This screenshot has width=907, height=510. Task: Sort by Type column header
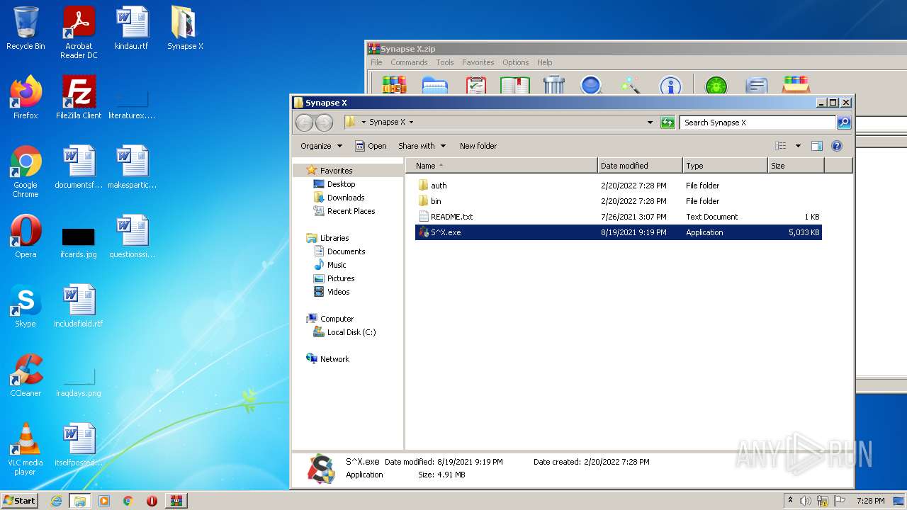coord(725,166)
